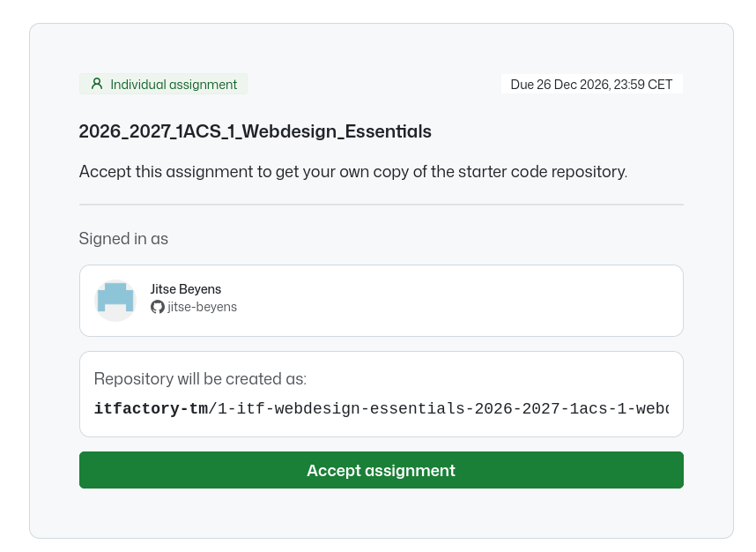Click the "Signed in as" label

(x=123, y=239)
